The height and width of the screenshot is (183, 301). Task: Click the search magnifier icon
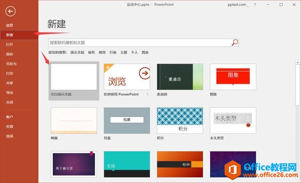pos(235,42)
